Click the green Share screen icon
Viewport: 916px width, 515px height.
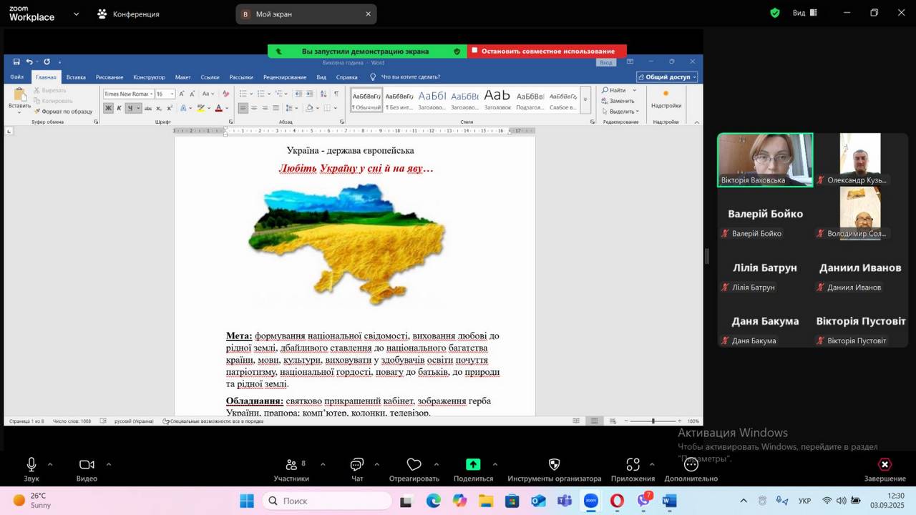click(x=473, y=465)
